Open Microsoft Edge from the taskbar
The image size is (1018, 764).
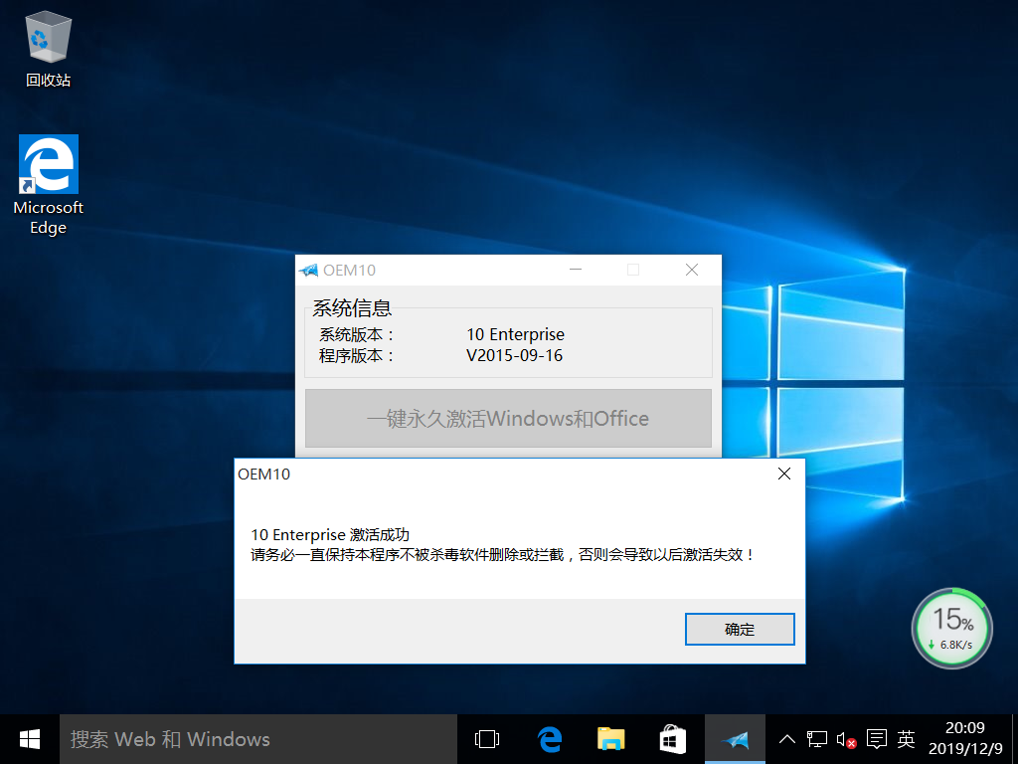549,739
